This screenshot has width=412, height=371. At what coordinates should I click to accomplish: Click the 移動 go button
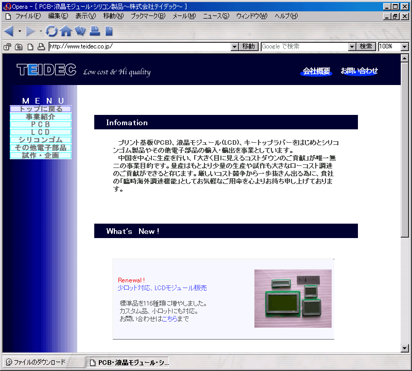coord(249,46)
